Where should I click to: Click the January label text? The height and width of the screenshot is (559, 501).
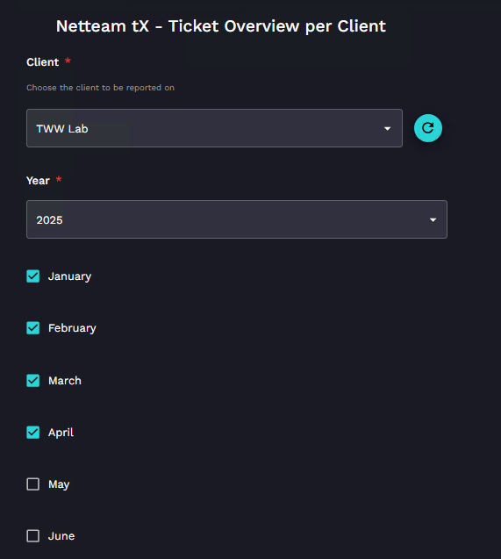pos(70,276)
